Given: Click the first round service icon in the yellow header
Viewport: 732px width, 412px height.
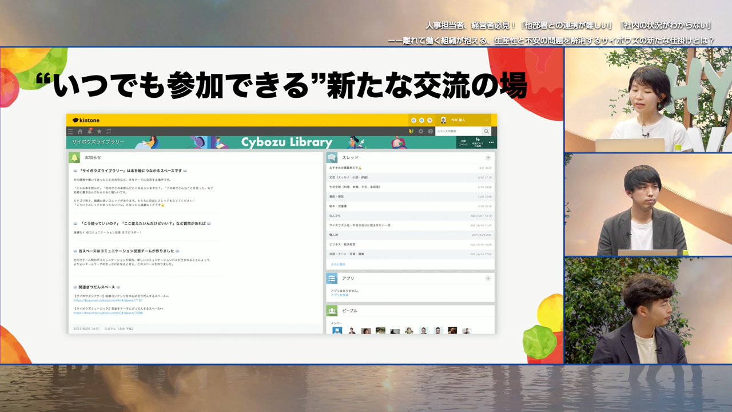Looking at the screenshot, I should tap(413, 120).
